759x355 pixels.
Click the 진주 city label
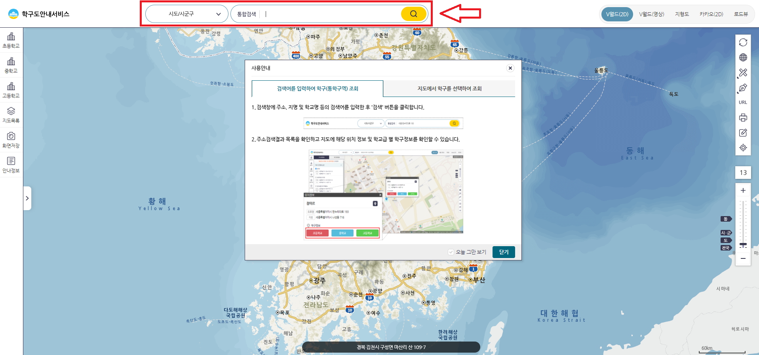(411, 276)
